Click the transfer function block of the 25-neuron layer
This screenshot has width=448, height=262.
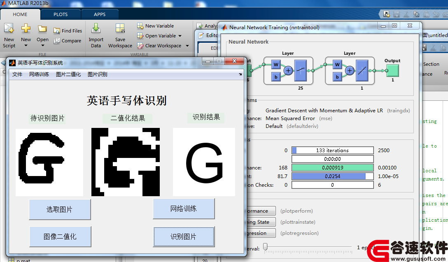(x=301, y=70)
